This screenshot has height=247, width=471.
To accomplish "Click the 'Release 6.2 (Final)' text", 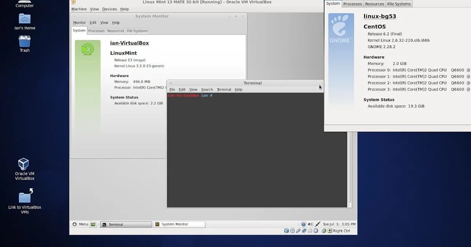I will 385,34.
